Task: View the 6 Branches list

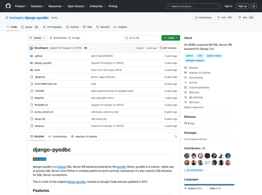Action: click(x=58, y=38)
